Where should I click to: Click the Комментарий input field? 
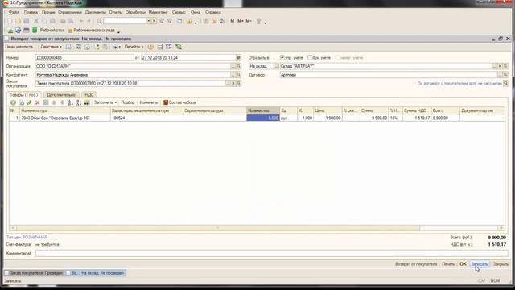click(x=272, y=254)
